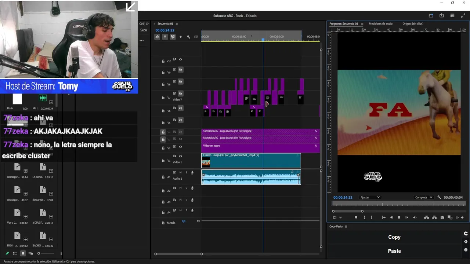
Task: Click program monitor scrub bar
Action: pos(399,203)
